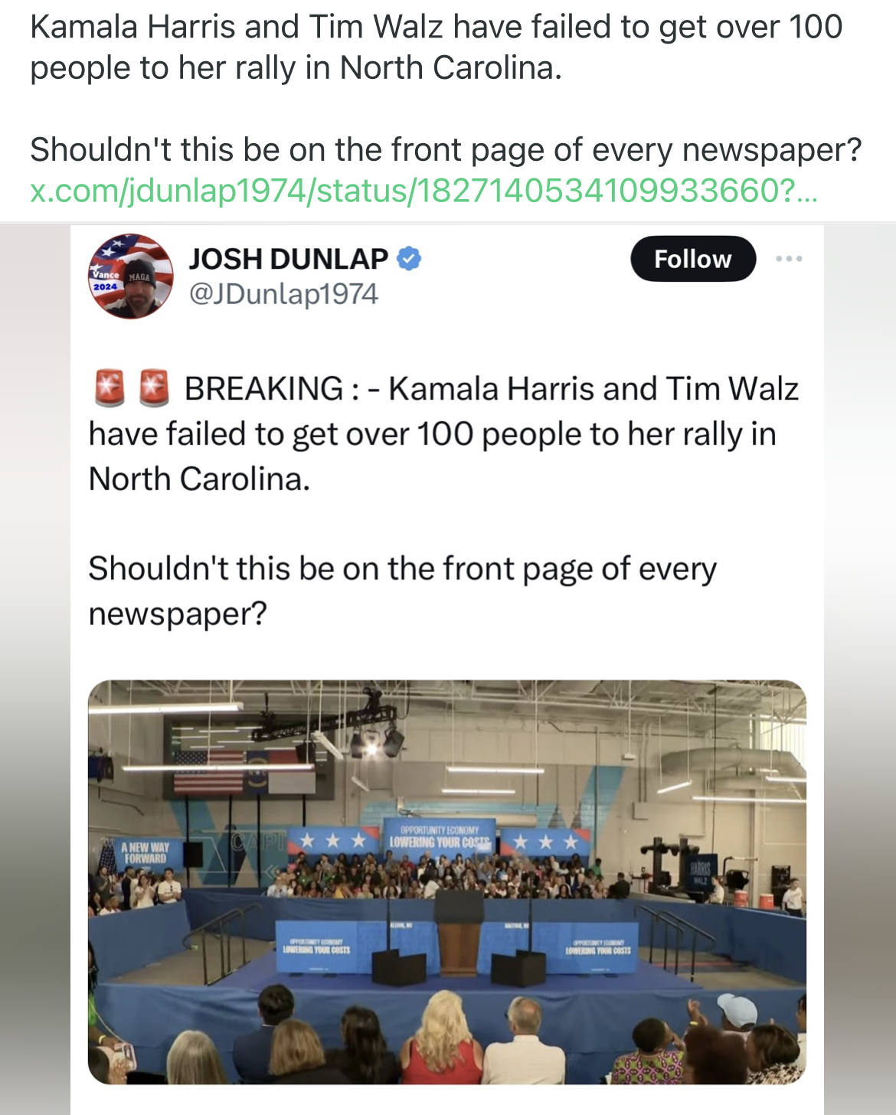
Task: Click the American flag in rally photo
Action: pos(209,772)
